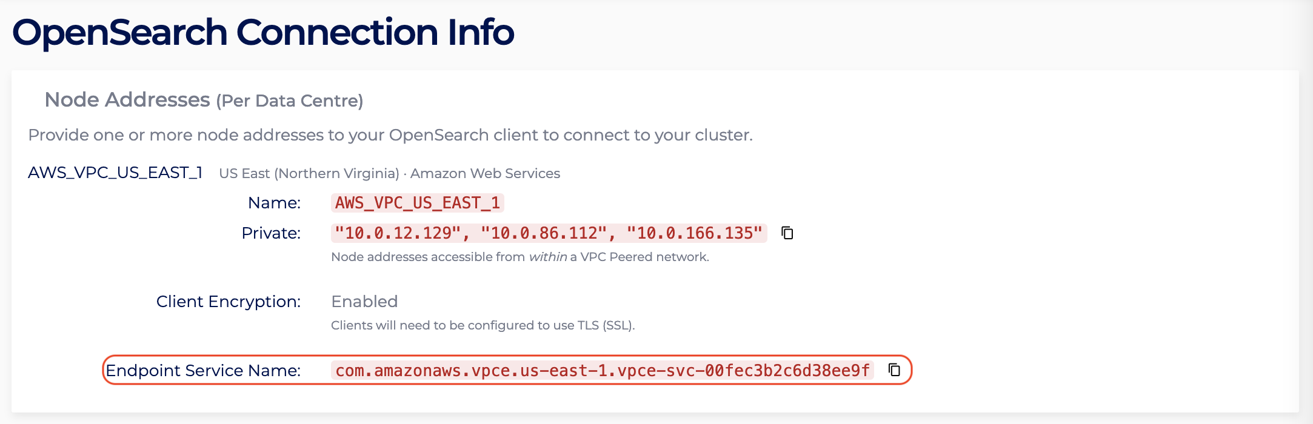Copy the private node addresses
Screen dimensions: 1313x424
click(787, 233)
